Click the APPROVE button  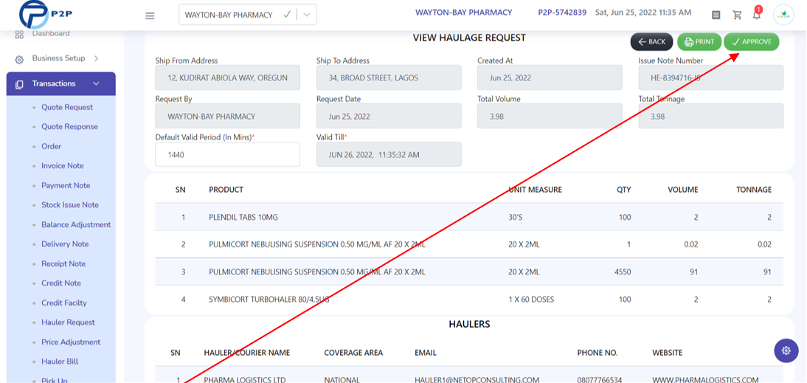click(x=752, y=42)
